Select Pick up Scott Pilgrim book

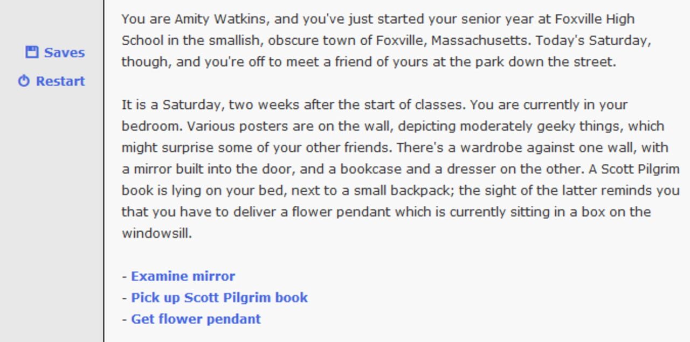tap(219, 298)
